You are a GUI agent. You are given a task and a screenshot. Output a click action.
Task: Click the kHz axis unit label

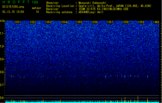point(2,21)
